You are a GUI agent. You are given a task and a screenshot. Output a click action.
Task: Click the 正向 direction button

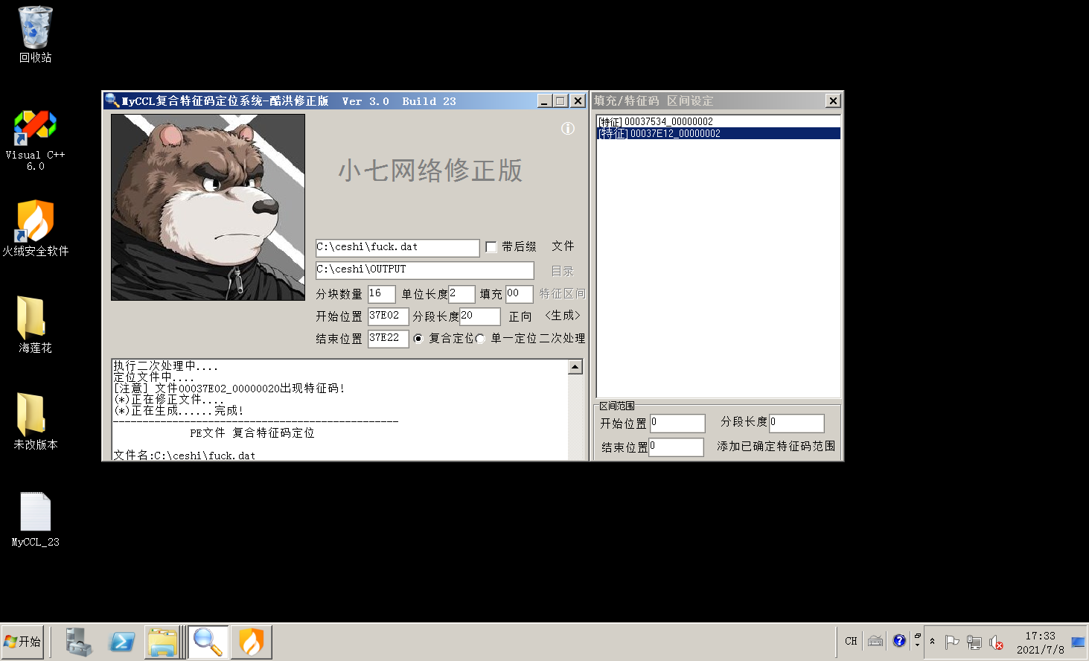click(x=520, y=317)
